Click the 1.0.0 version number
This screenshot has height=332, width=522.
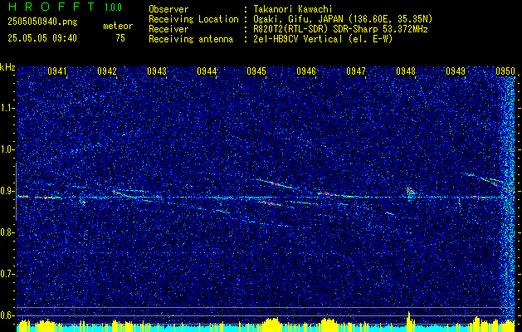click(113, 7)
